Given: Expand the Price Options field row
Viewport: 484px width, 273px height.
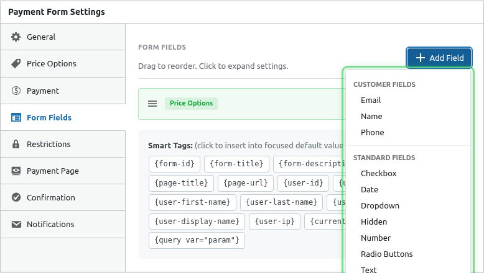Looking at the screenshot, I should [241, 104].
